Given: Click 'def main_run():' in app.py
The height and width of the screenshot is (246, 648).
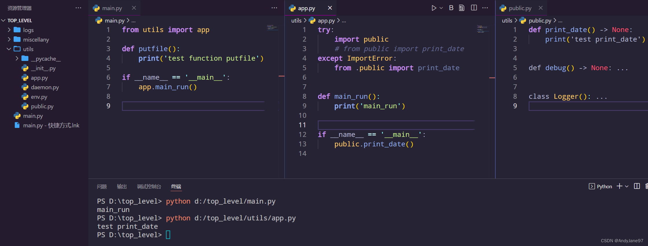Looking at the screenshot, I should [x=348, y=96].
